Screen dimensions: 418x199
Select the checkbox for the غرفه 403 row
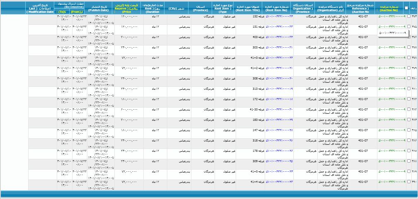pos(409,37)
